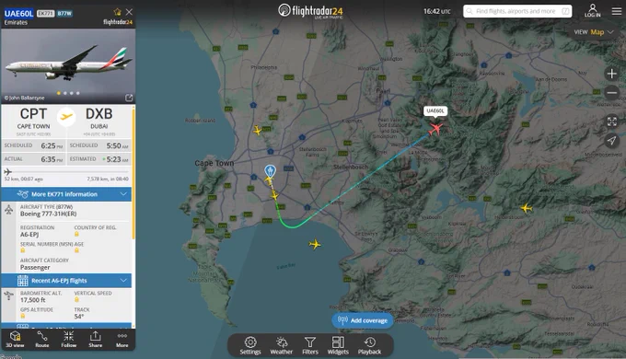626x359 pixels.
Task: Select the yellow aircraft north of Cape Town
Action: click(258, 130)
